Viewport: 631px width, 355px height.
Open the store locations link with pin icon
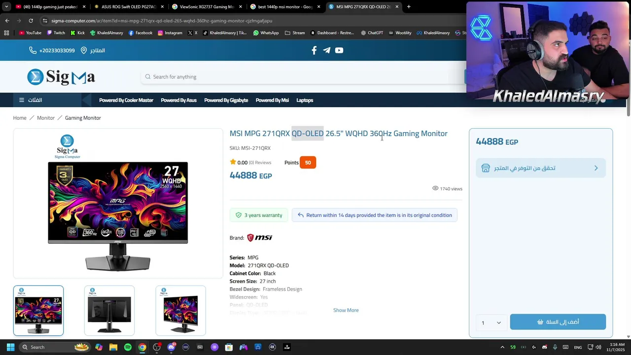pyautogui.click(x=93, y=50)
